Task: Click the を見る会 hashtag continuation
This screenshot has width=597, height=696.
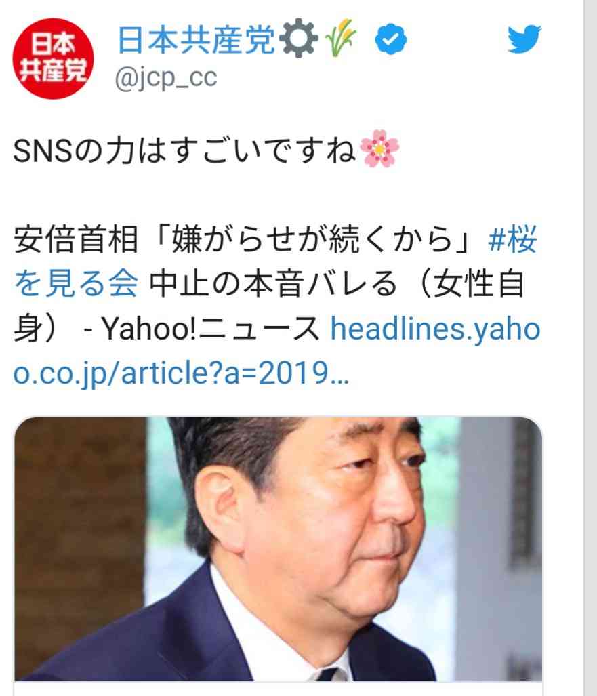Action: coord(76,284)
